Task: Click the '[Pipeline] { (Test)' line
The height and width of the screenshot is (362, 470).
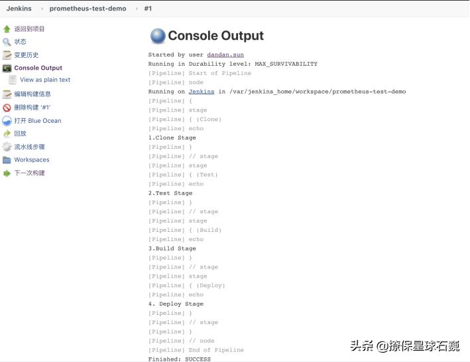Action: (x=183, y=175)
